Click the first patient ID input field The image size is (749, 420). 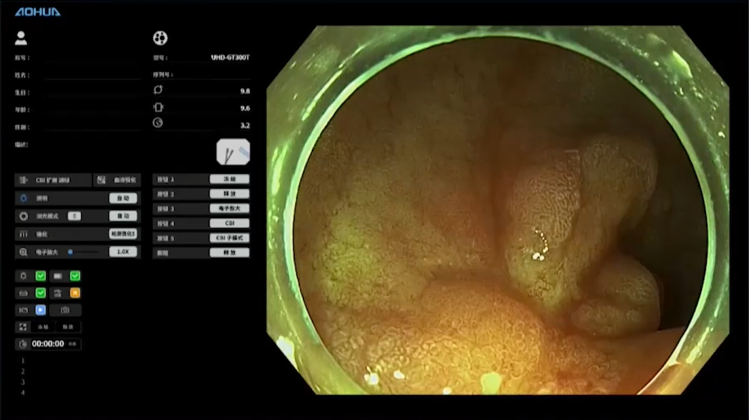coord(93,58)
